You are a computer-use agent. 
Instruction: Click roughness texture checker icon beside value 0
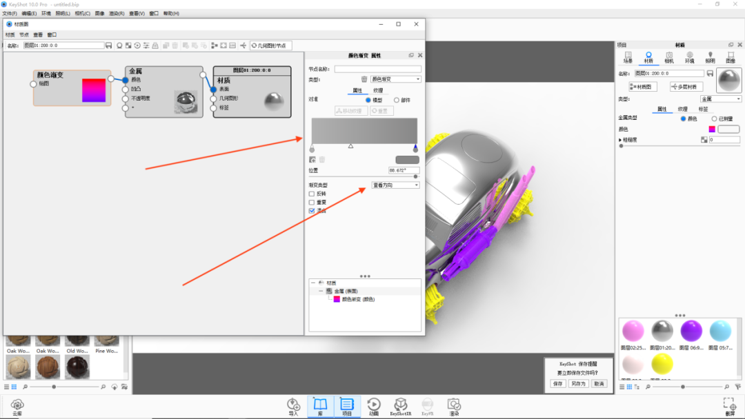pyautogui.click(x=704, y=139)
